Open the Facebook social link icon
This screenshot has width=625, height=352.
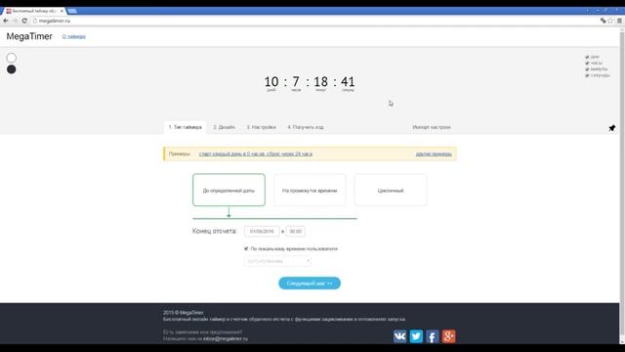[433, 336]
